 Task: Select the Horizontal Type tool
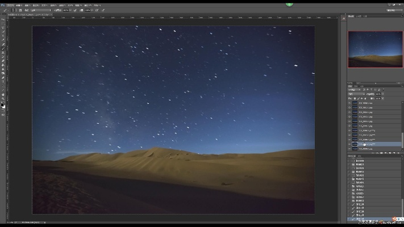click(x=3, y=82)
